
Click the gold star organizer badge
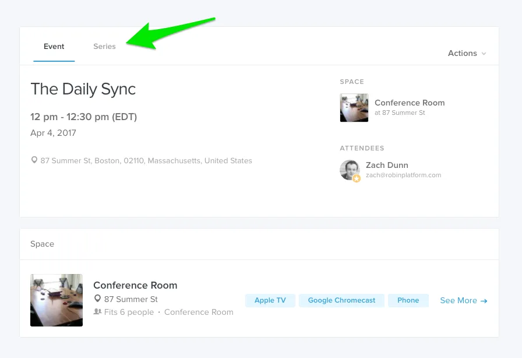pos(357,178)
